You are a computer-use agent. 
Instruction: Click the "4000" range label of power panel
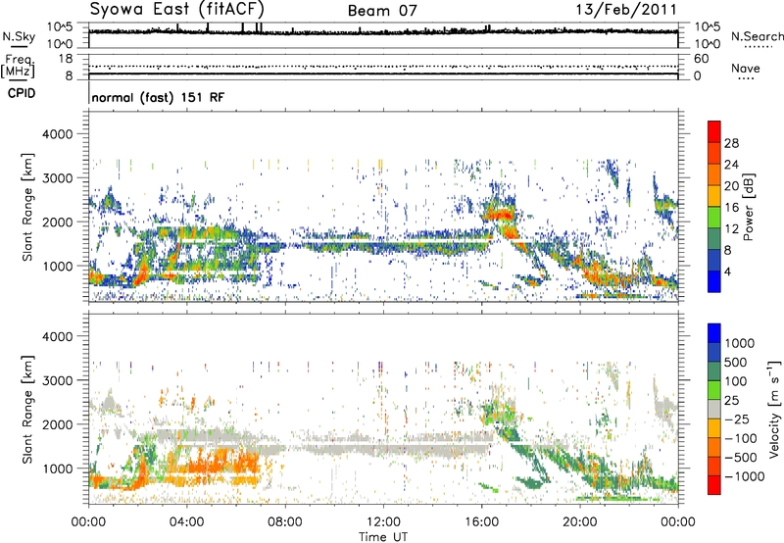[x=57, y=134]
